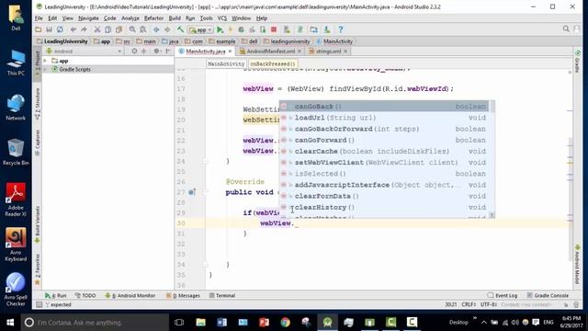This screenshot has width=588, height=331.
Task: Select loadUrl(String url) suggestion
Action: [384, 118]
